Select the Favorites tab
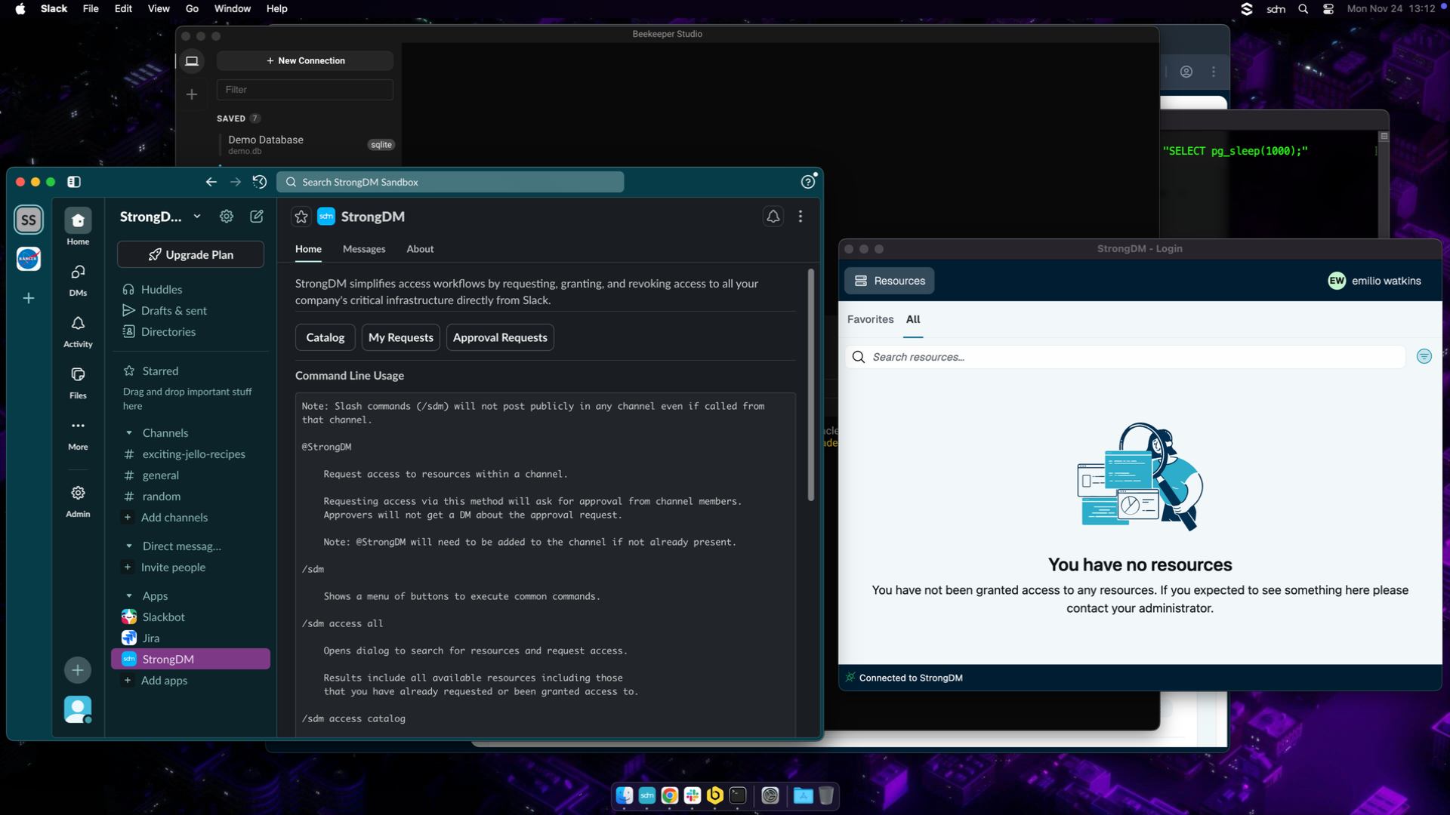This screenshot has width=1450, height=815. [870, 320]
